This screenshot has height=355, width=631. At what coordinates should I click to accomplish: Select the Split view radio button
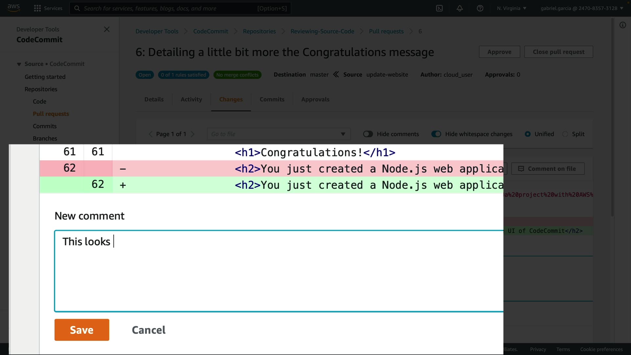(x=565, y=134)
